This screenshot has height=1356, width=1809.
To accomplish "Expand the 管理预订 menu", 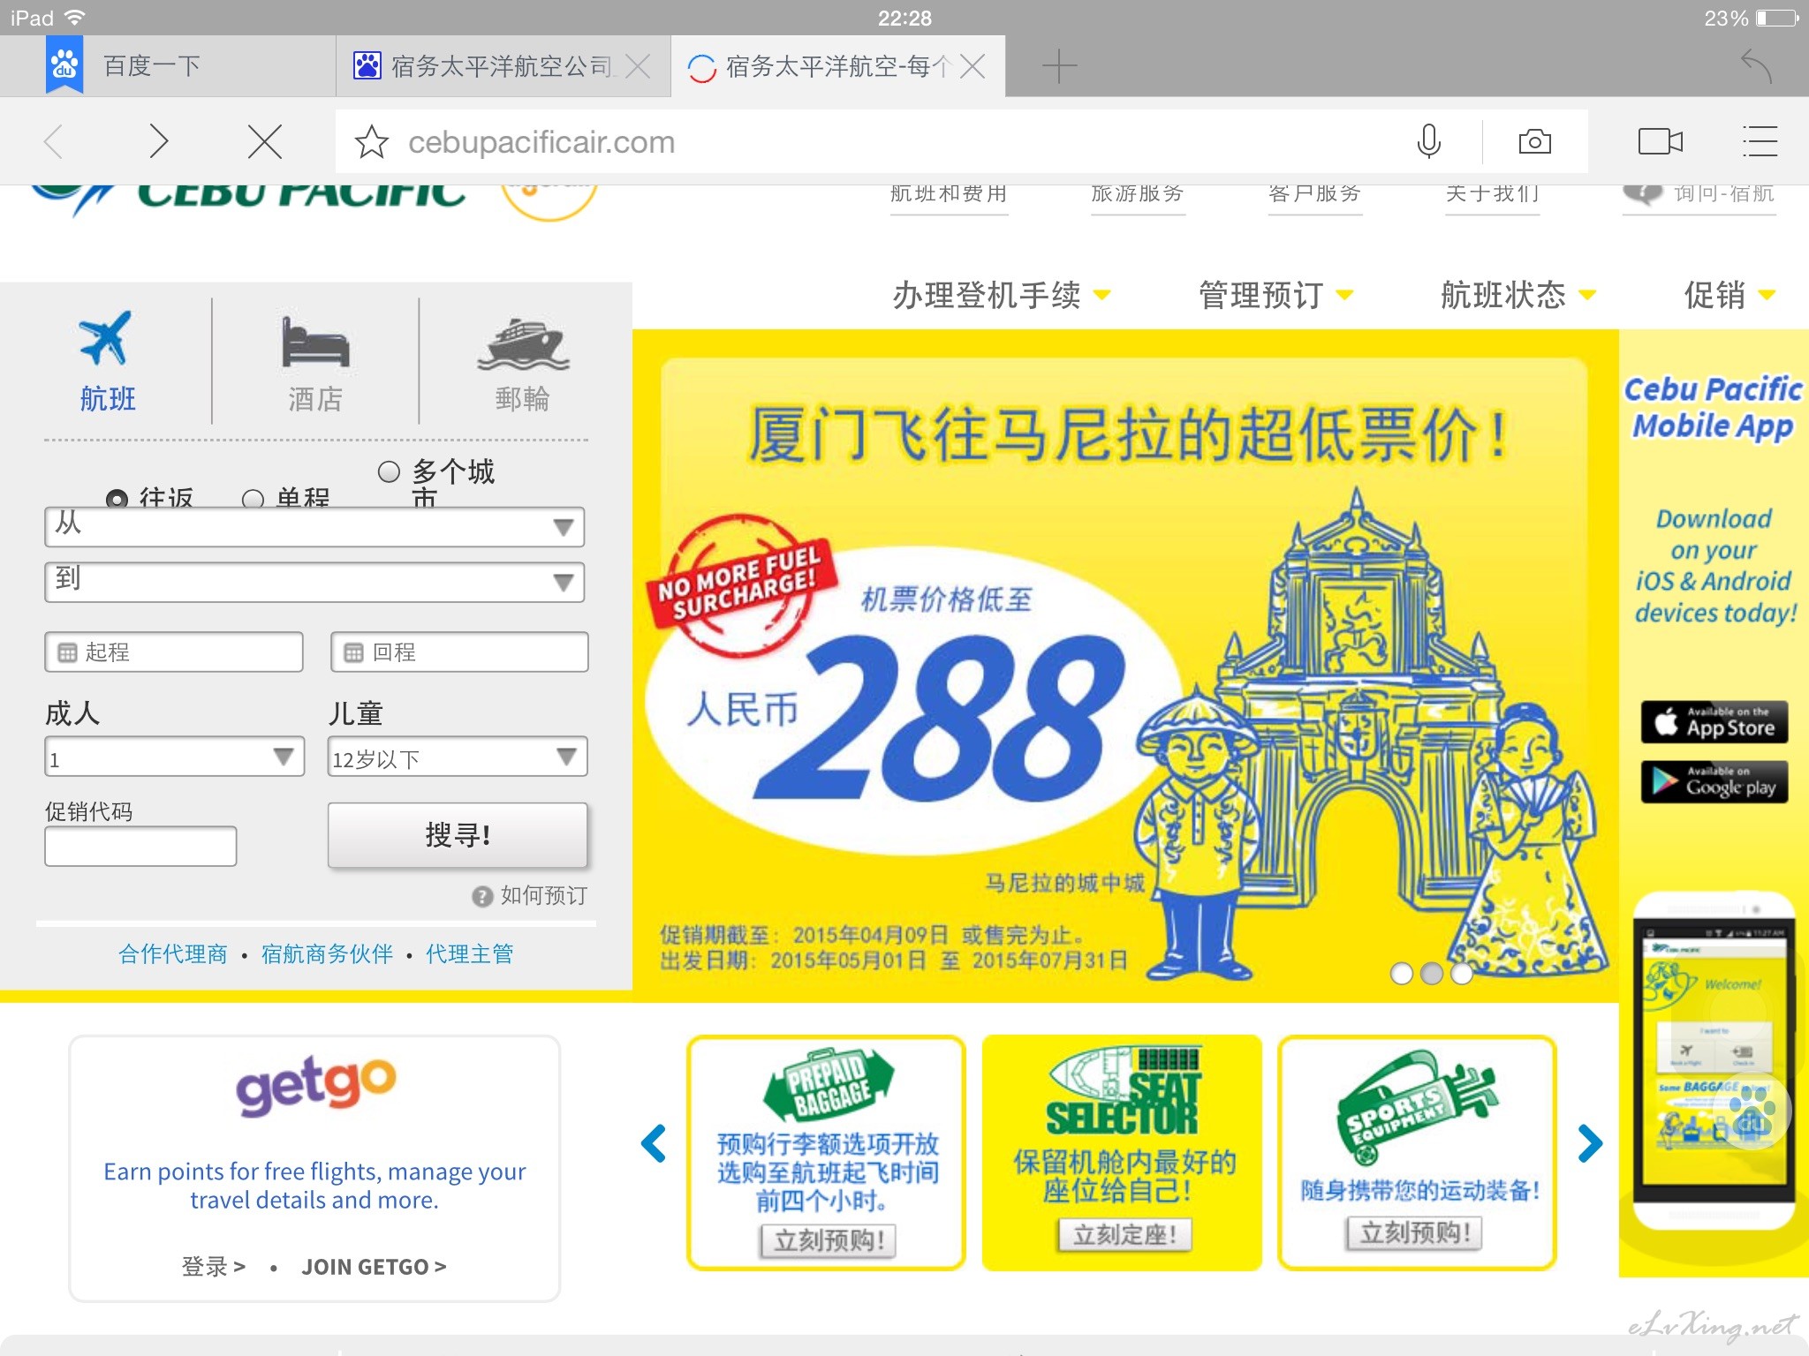I will point(1275,295).
